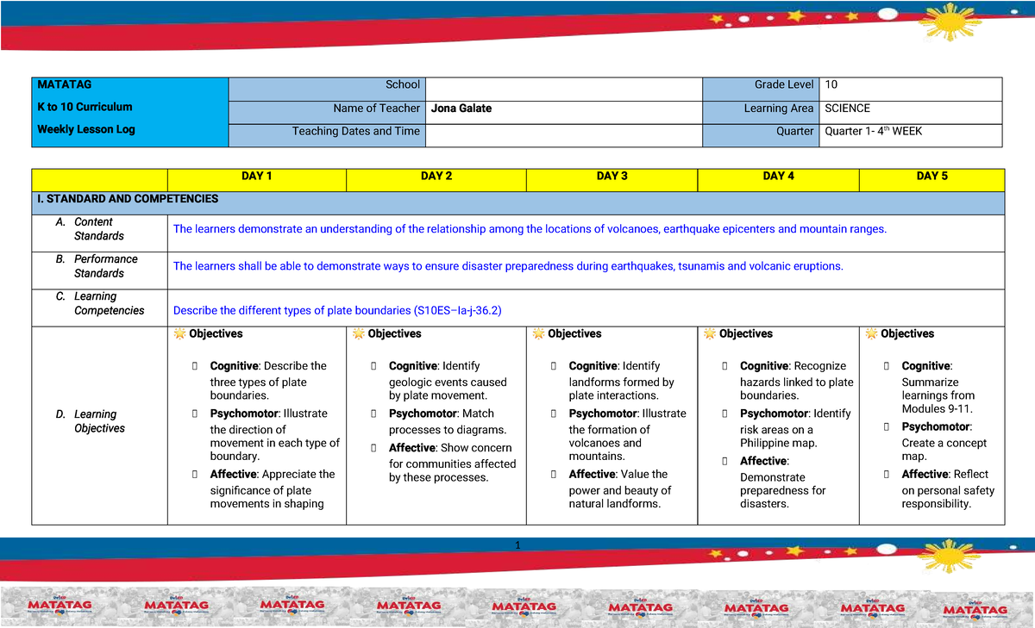
Task: Click 'Affective: Demonstrate preparedness for disasters'
Action: [x=782, y=482]
